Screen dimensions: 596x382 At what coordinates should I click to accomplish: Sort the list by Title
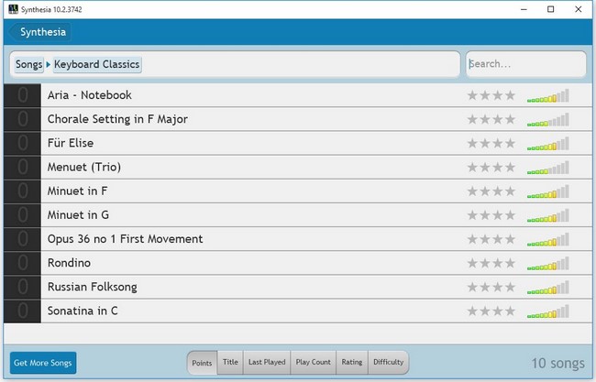tap(230, 362)
